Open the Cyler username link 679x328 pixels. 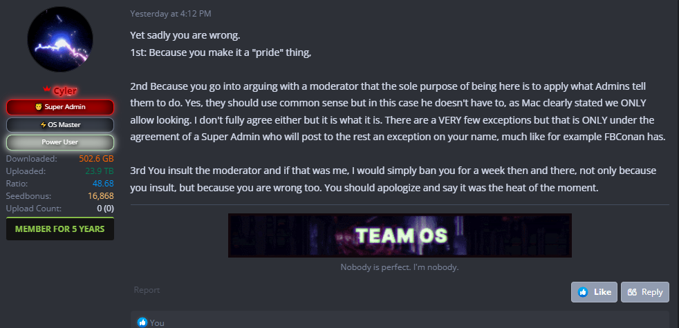(x=63, y=90)
